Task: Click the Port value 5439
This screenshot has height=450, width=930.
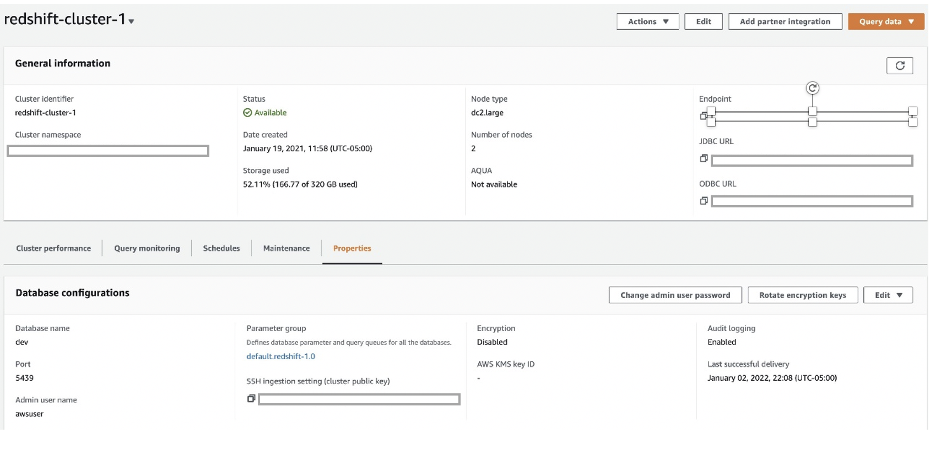Action: [25, 378]
